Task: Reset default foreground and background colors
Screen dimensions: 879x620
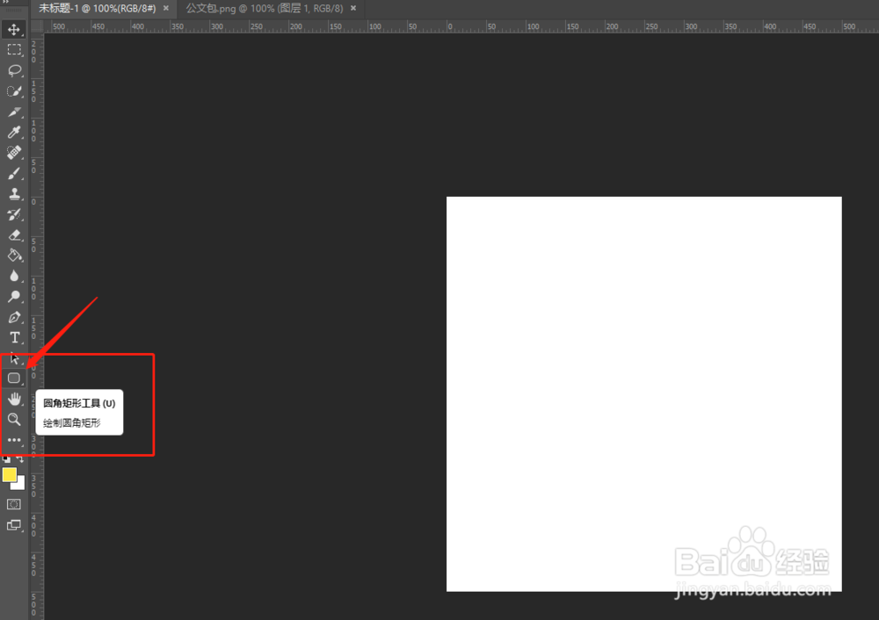Action: 6,458
